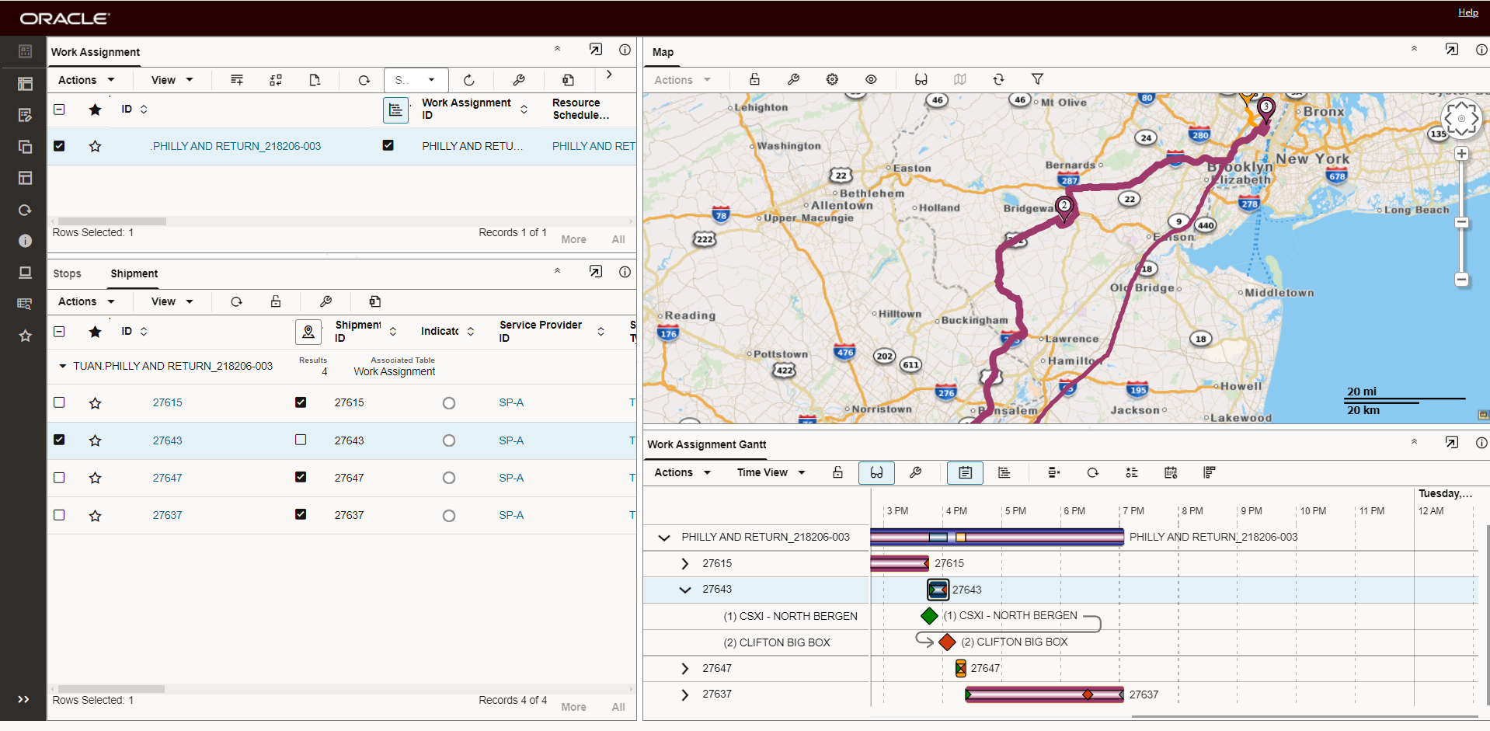Open Work Assignment View dropdown
The image size is (1490, 731).
pos(172,80)
